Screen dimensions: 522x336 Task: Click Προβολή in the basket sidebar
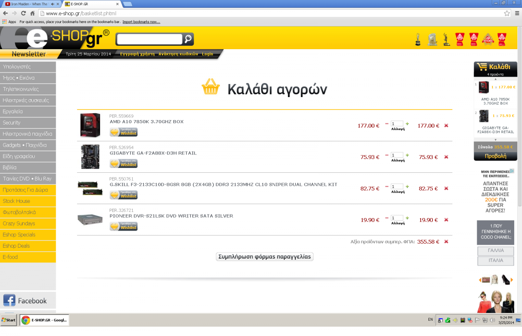(495, 156)
